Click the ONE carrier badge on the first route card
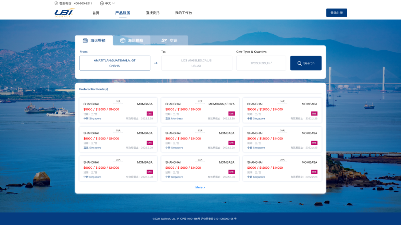This screenshot has height=225, width=401. point(149,114)
